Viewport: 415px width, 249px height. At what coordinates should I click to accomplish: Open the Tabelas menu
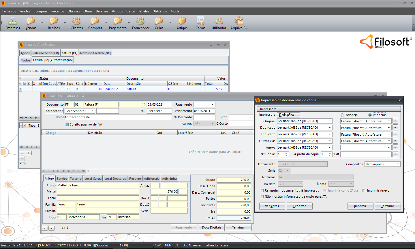click(143, 11)
